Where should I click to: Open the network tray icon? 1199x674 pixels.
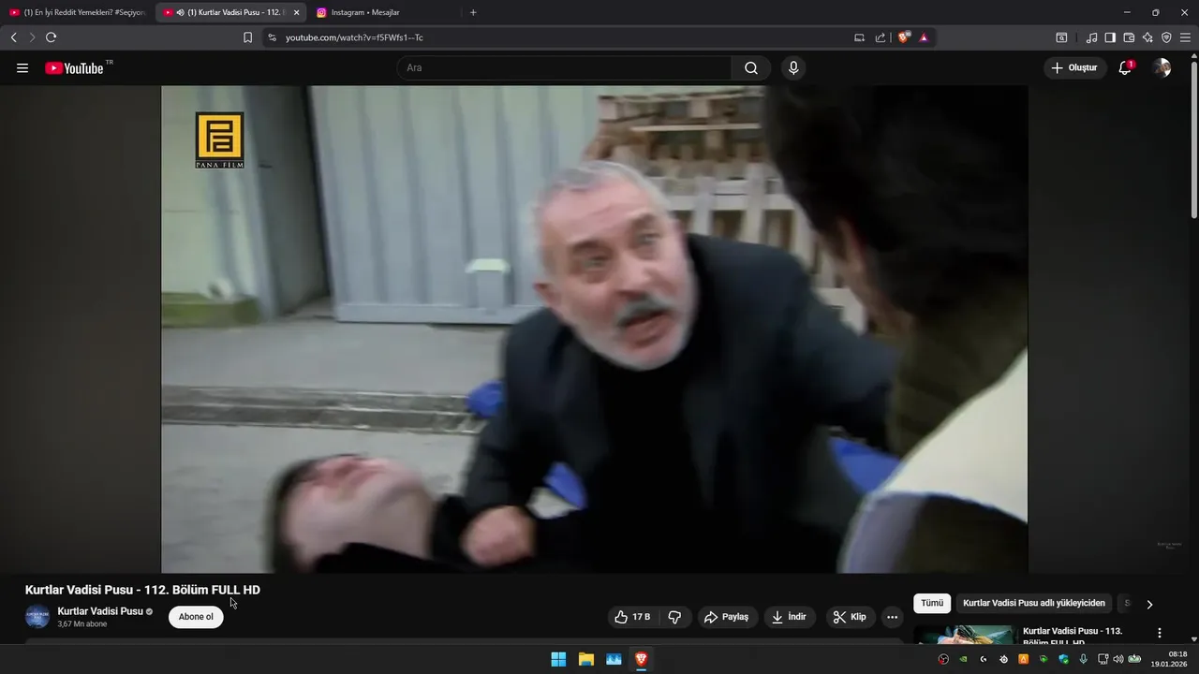pos(1103,659)
